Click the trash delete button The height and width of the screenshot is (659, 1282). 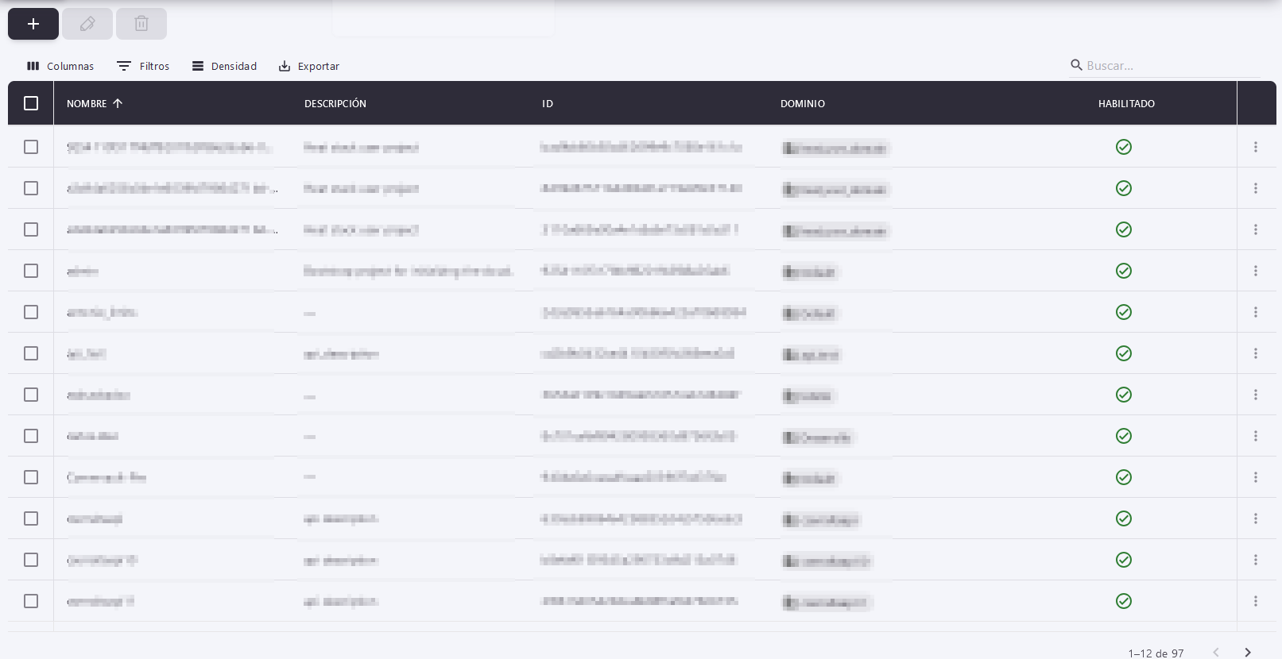pos(141,24)
